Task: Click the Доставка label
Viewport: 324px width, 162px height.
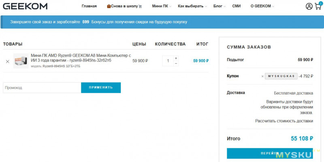Action: point(236,93)
